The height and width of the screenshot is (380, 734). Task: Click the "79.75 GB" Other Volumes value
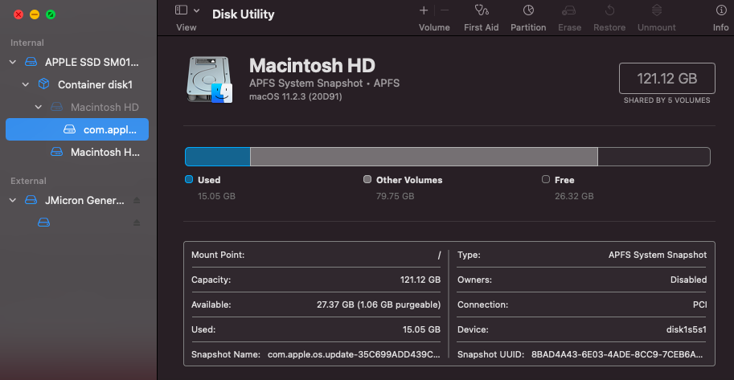click(395, 196)
